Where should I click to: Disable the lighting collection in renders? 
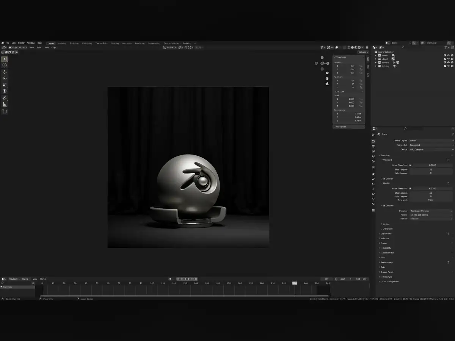pos(452,66)
